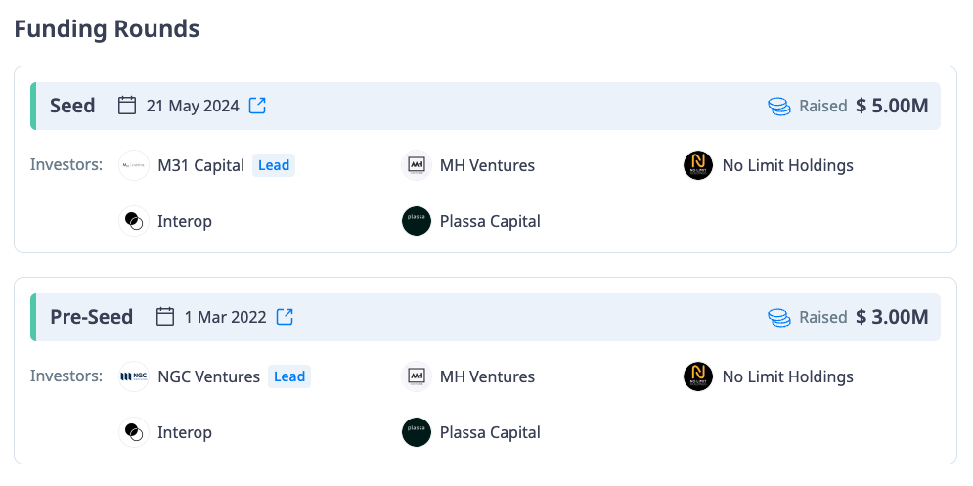Open No Limit Holdings link in Pre-Seed round

(787, 376)
